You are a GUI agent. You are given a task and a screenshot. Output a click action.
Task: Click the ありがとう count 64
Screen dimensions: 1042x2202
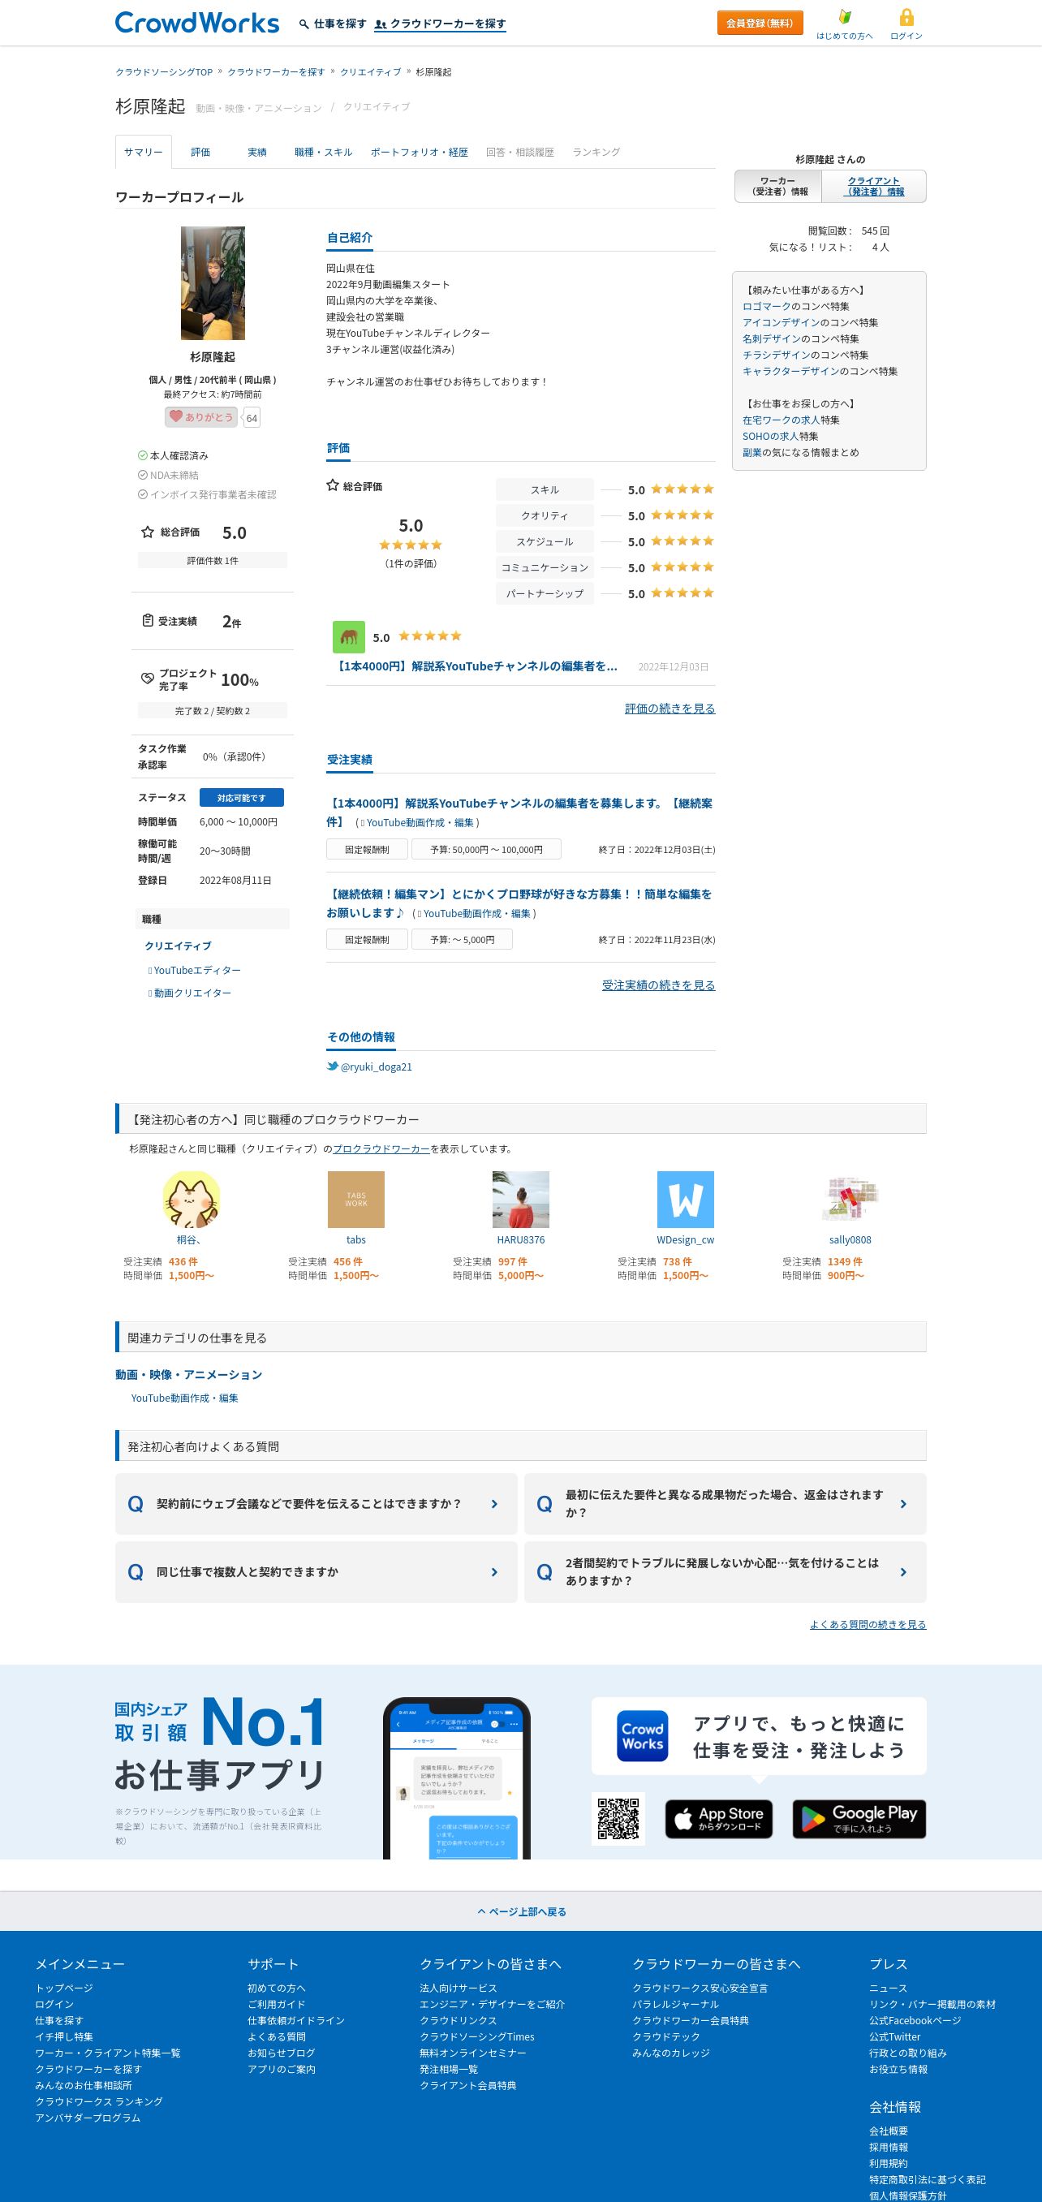pyautogui.click(x=252, y=418)
